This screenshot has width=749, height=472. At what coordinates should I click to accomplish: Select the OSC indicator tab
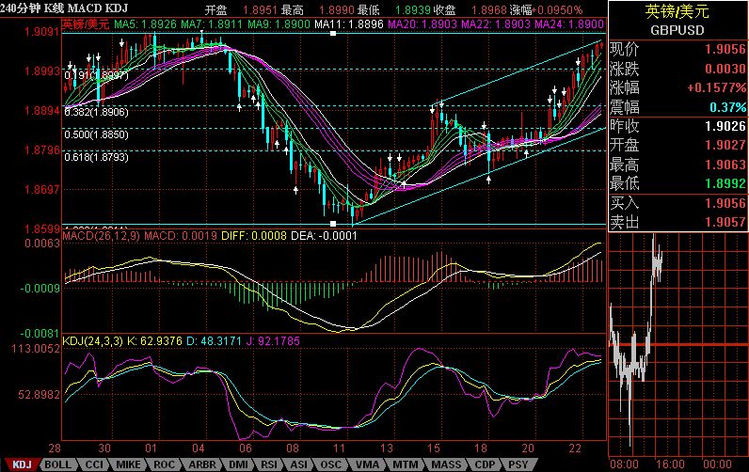point(330,464)
